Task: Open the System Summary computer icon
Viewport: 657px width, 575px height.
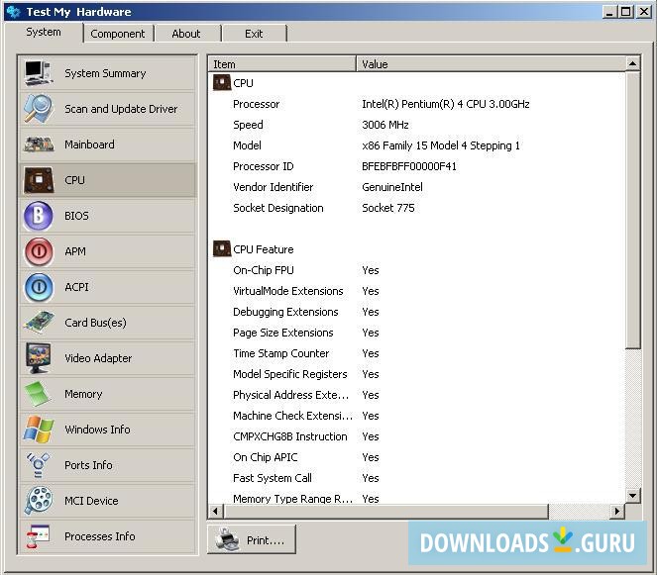Action: (x=38, y=73)
